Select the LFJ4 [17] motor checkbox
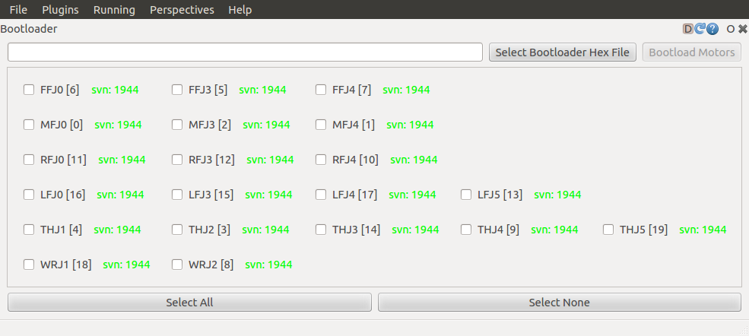The image size is (749, 336). click(x=321, y=195)
